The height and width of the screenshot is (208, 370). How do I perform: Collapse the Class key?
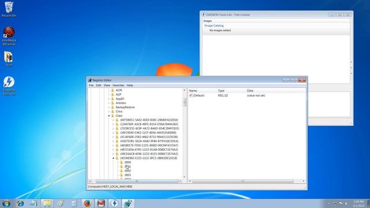click(109, 116)
